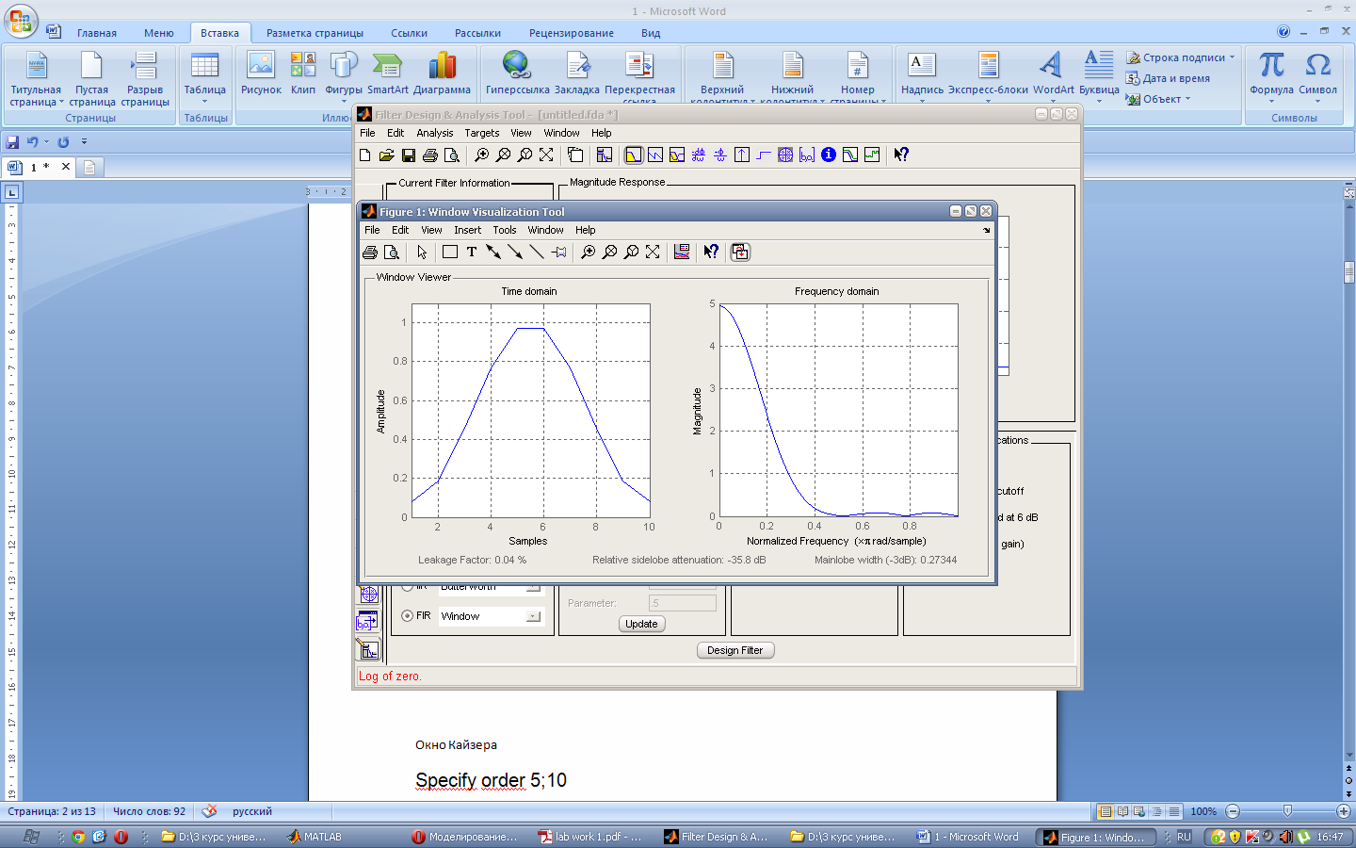
Task: Click What's This help icon in figure toolbar
Action: (711, 253)
